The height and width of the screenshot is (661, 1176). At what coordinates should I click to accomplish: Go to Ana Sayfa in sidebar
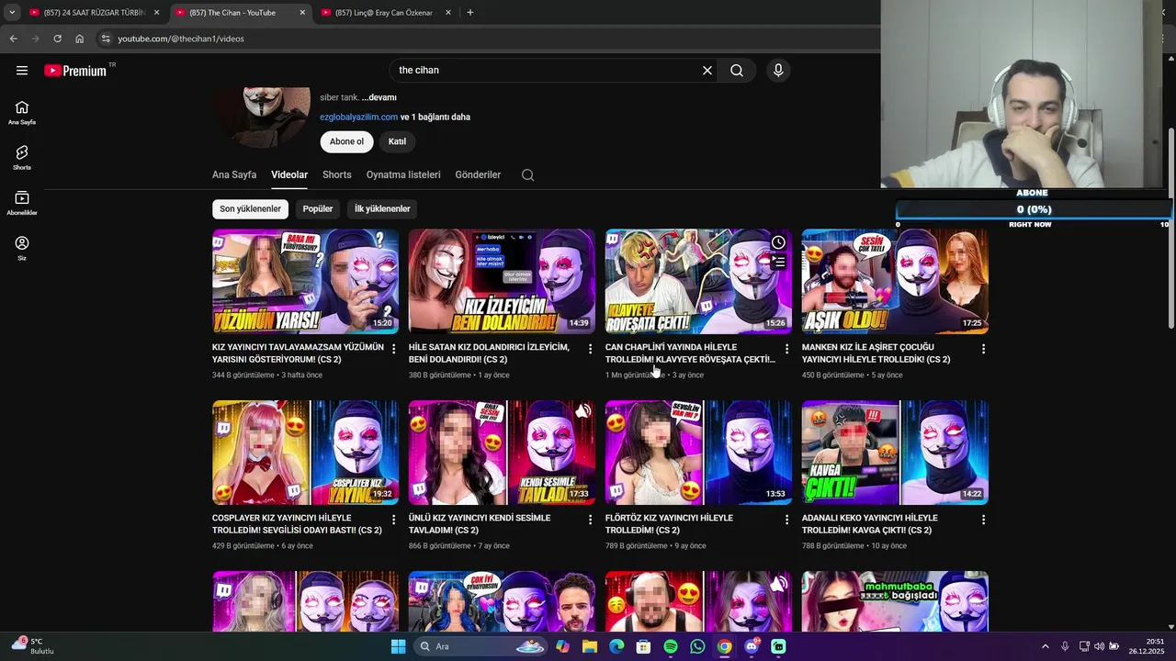pyautogui.click(x=22, y=113)
